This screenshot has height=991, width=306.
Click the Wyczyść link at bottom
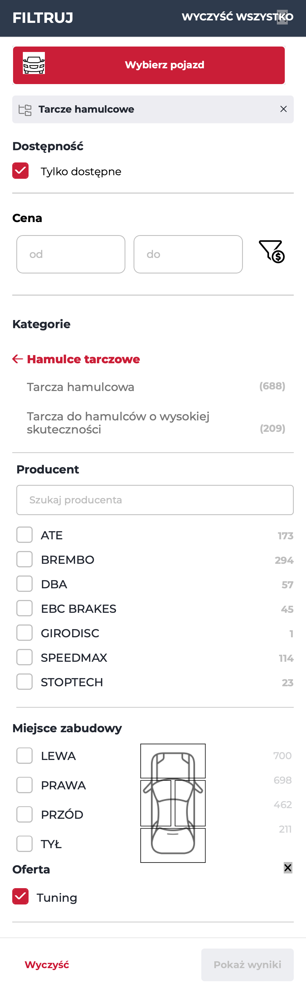[x=47, y=964]
